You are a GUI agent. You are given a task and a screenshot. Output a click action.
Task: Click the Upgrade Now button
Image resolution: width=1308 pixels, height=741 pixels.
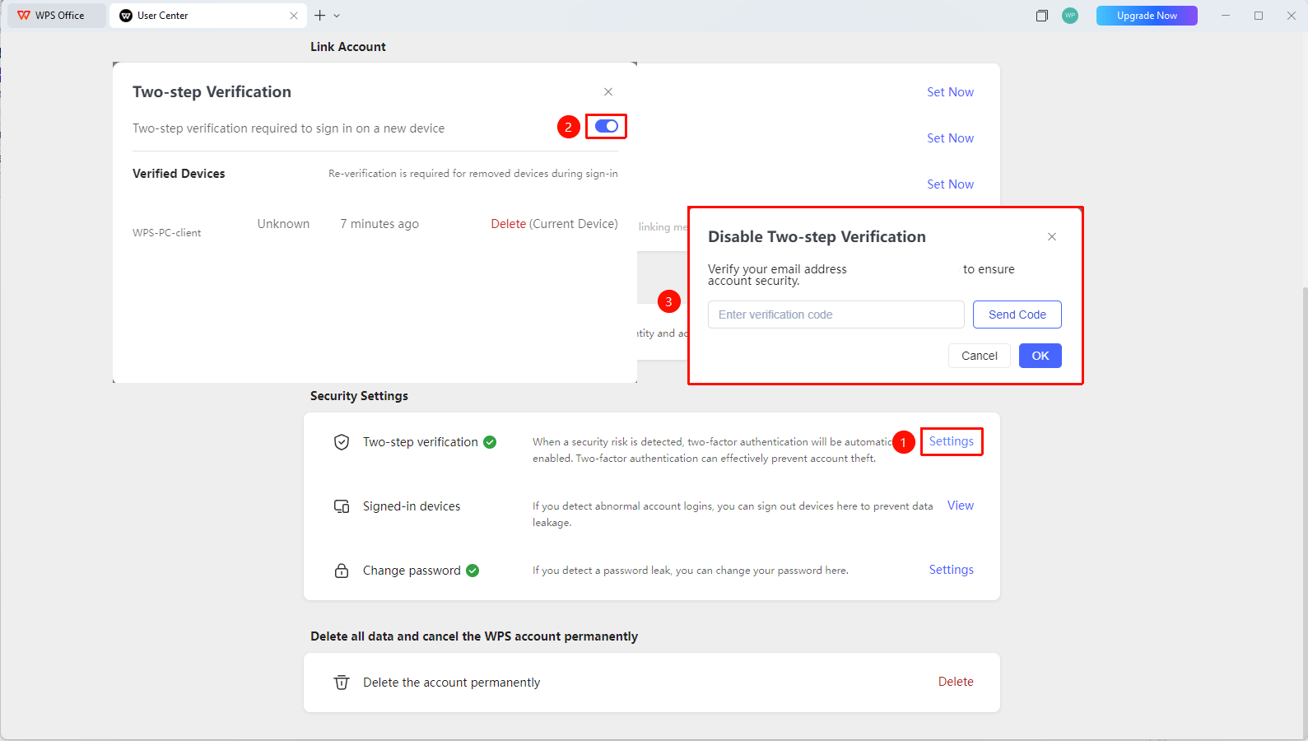pos(1147,16)
